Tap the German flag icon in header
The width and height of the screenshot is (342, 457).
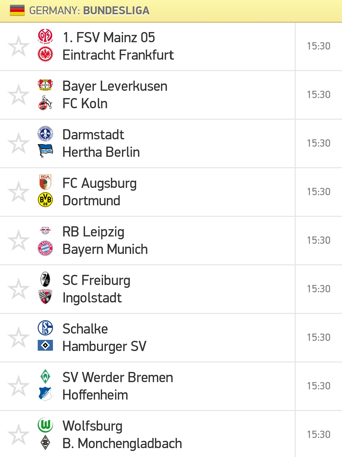coord(17,10)
